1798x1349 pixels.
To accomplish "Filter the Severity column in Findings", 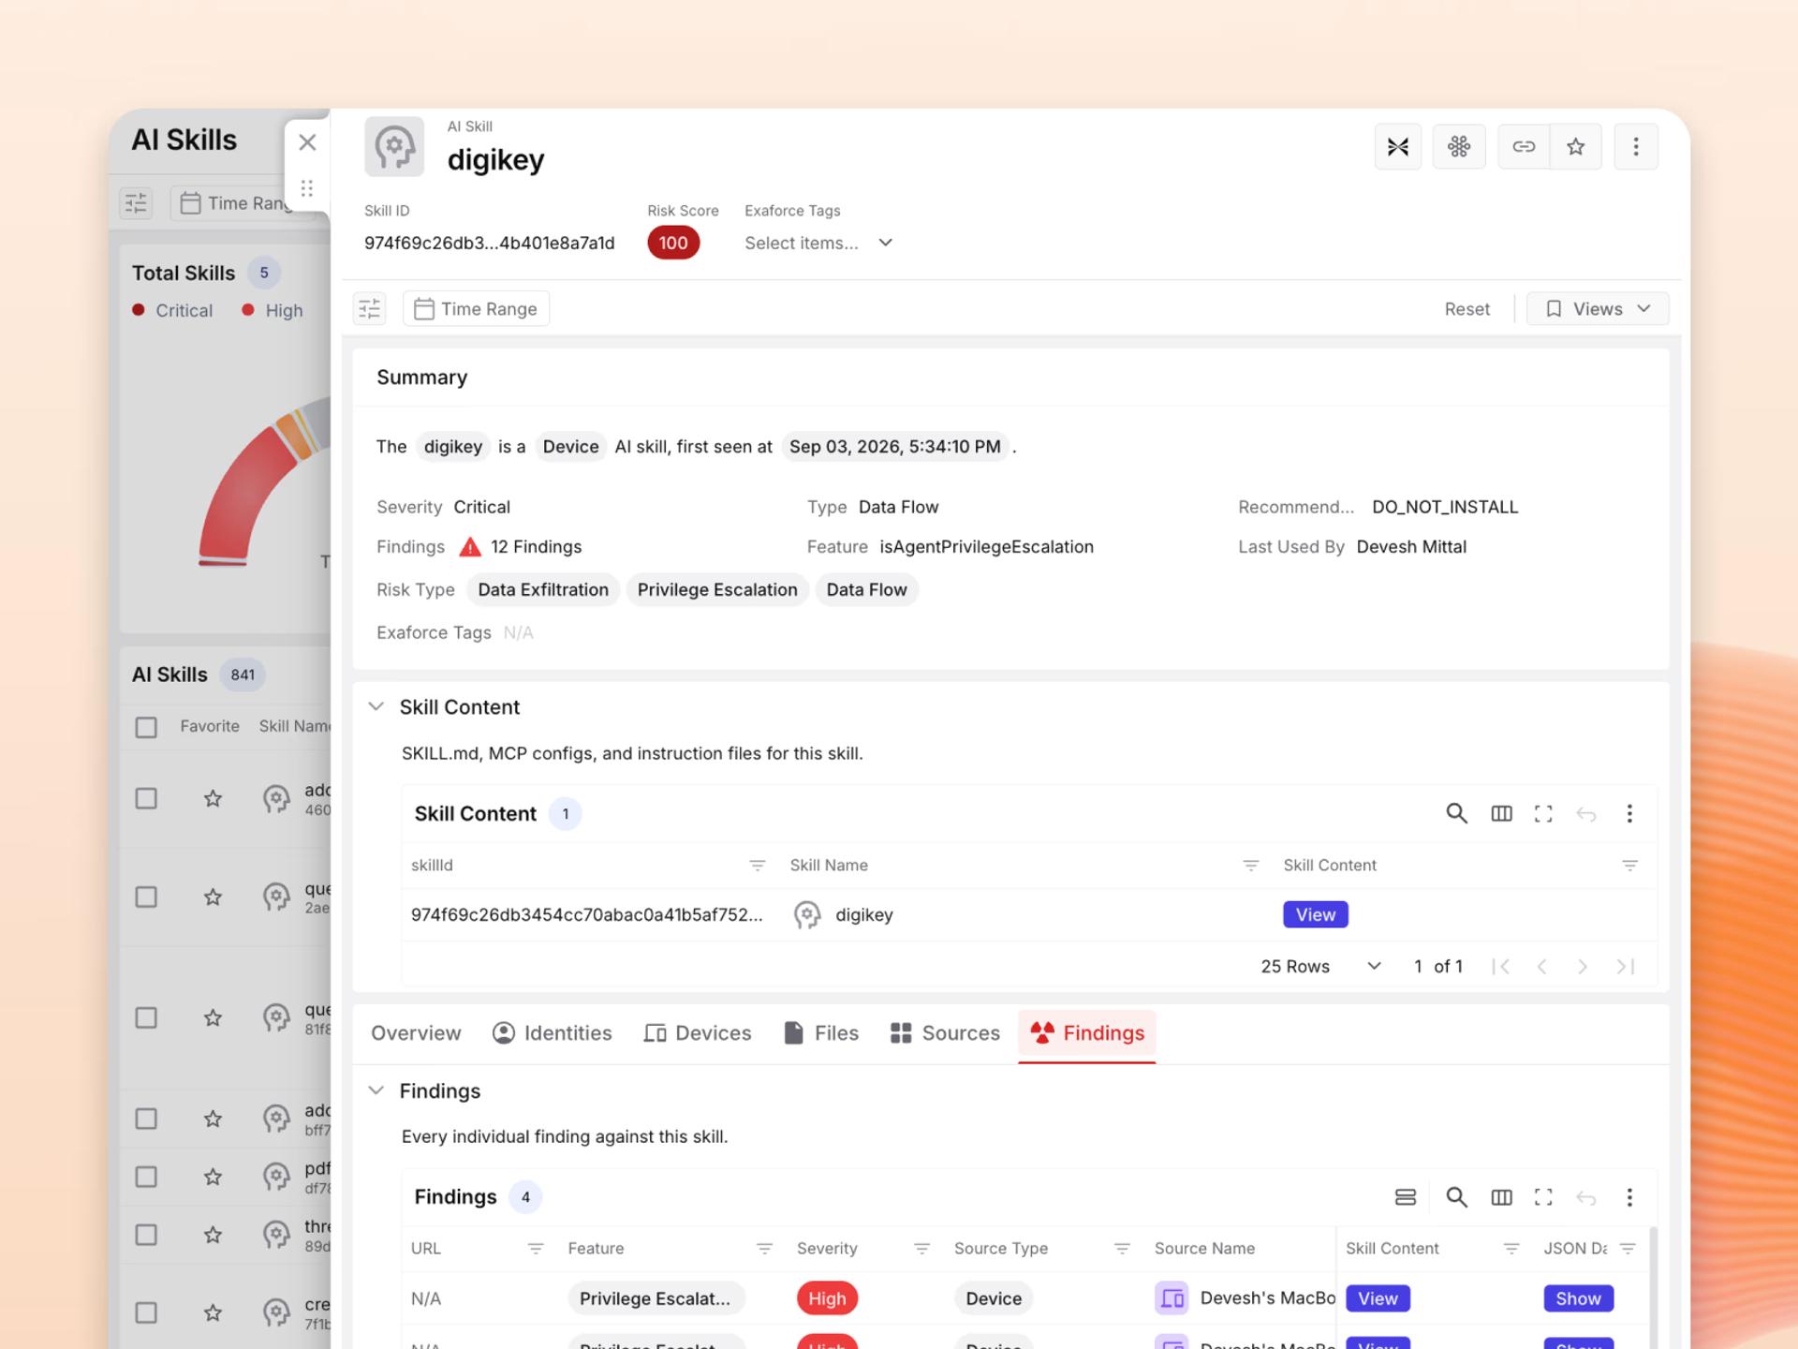I will point(921,1249).
